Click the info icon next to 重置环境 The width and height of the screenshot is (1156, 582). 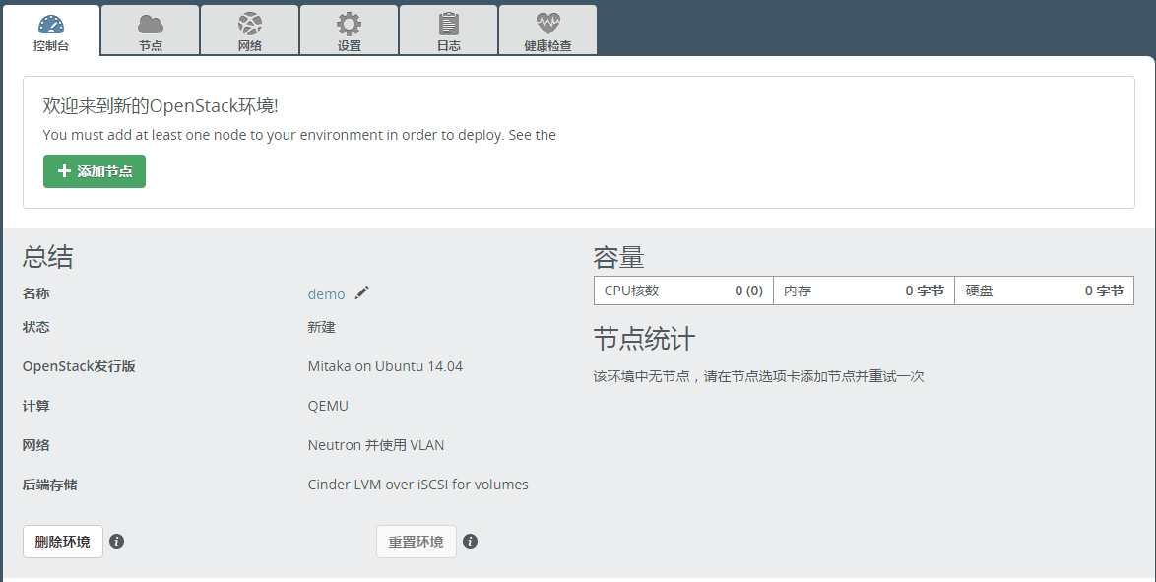tap(471, 542)
